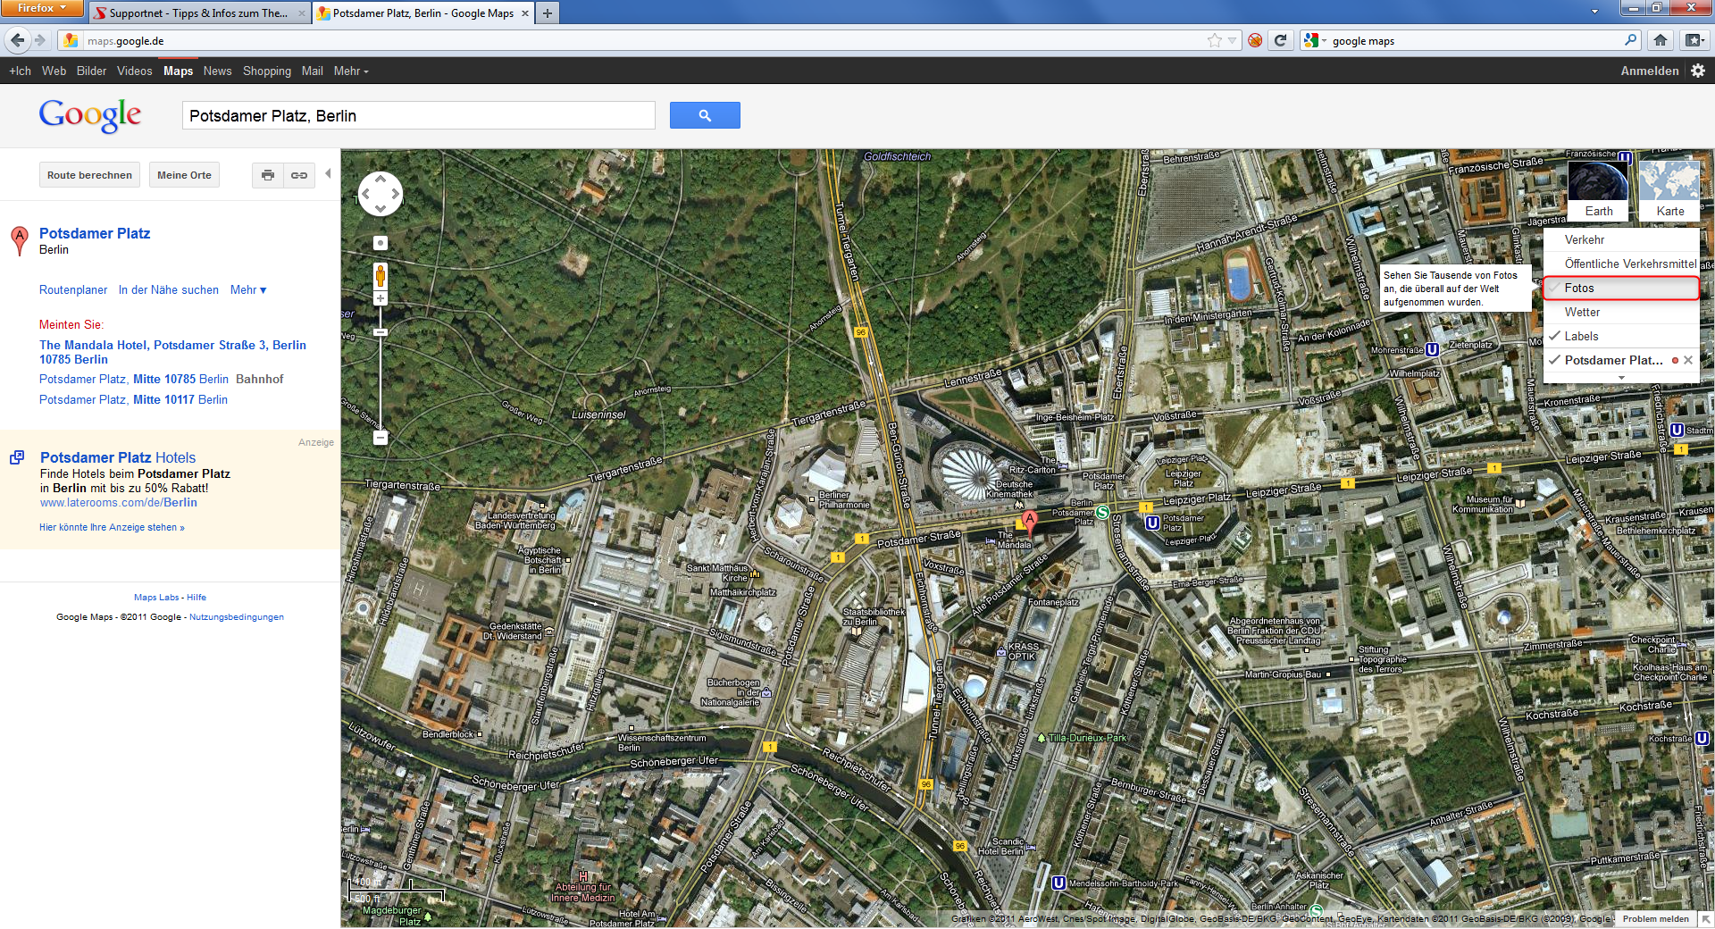Image resolution: width=1715 pixels, height=929 pixels.
Task: Click the blue Maps search button
Action: pyautogui.click(x=705, y=115)
